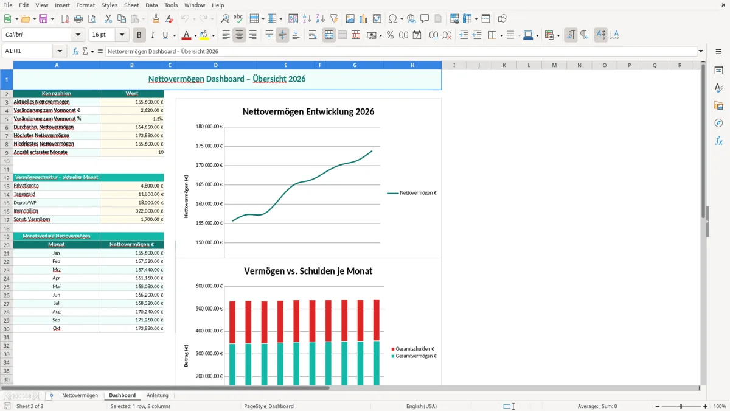Open the font name dropdown
730x411 pixels.
[x=78, y=35]
